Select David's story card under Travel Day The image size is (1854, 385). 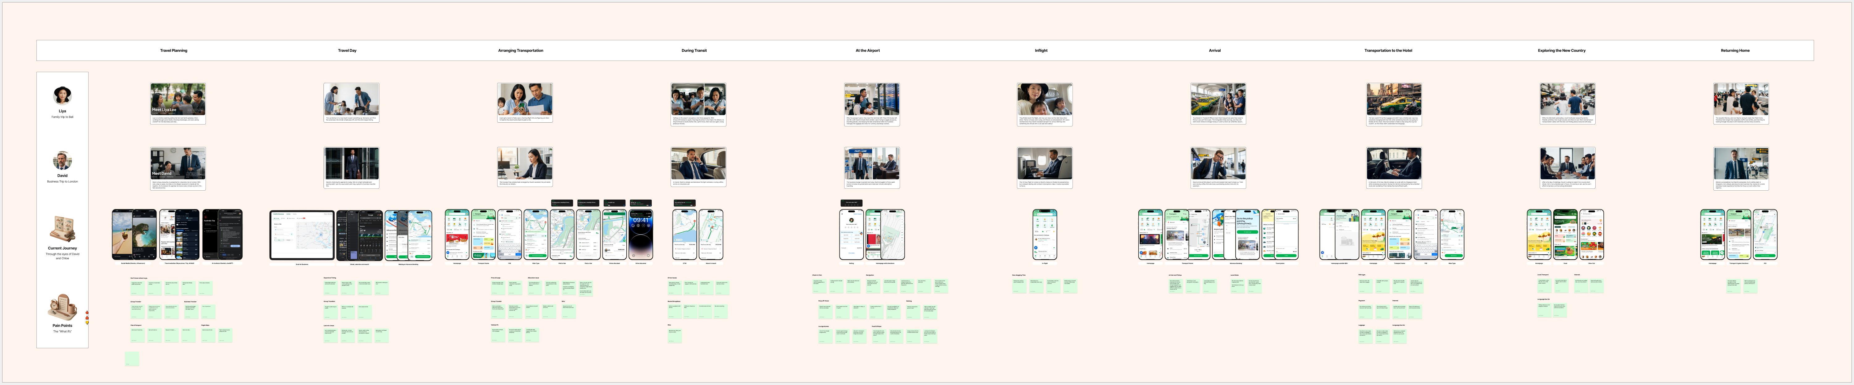click(x=351, y=168)
